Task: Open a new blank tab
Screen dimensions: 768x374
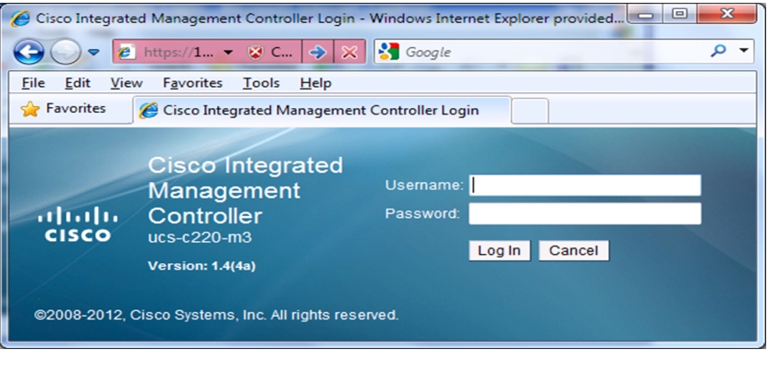Action: [530, 111]
